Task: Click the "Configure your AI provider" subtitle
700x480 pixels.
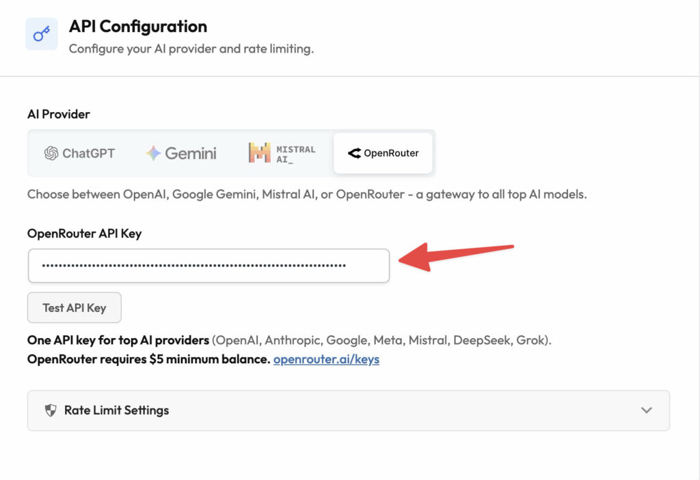Action: (x=191, y=49)
